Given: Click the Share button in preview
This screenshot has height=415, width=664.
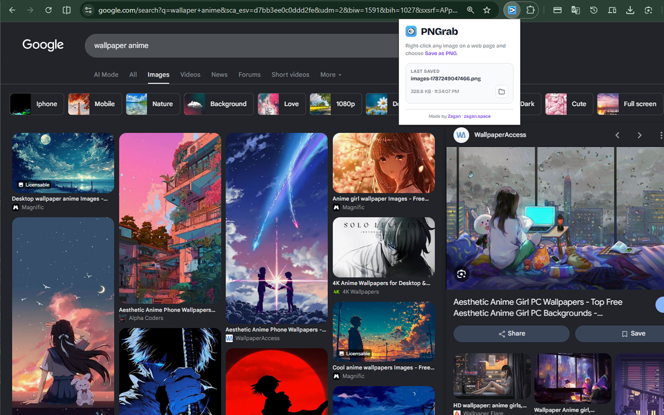Looking at the screenshot, I should click(x=511, y=334).
